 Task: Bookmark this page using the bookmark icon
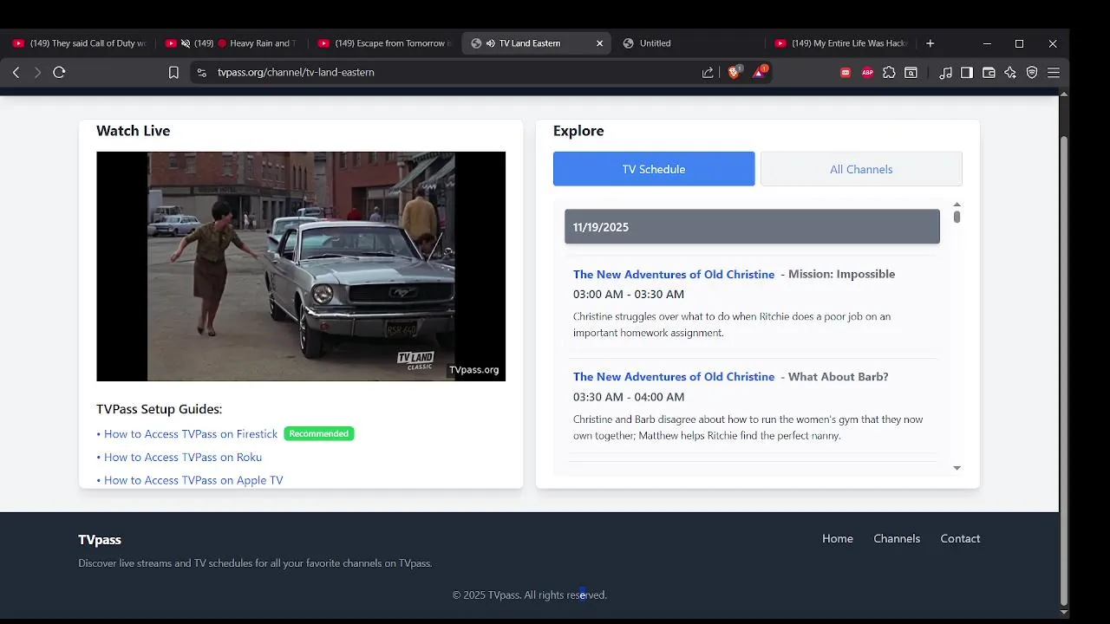coord(173,73)
